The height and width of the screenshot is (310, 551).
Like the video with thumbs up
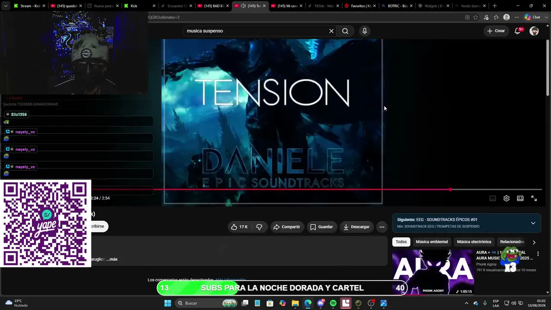pos(239,227)
